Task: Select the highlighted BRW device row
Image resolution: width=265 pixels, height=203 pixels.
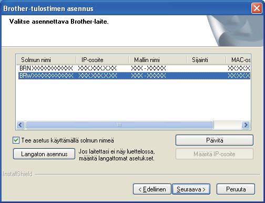Action: [134, 76]
